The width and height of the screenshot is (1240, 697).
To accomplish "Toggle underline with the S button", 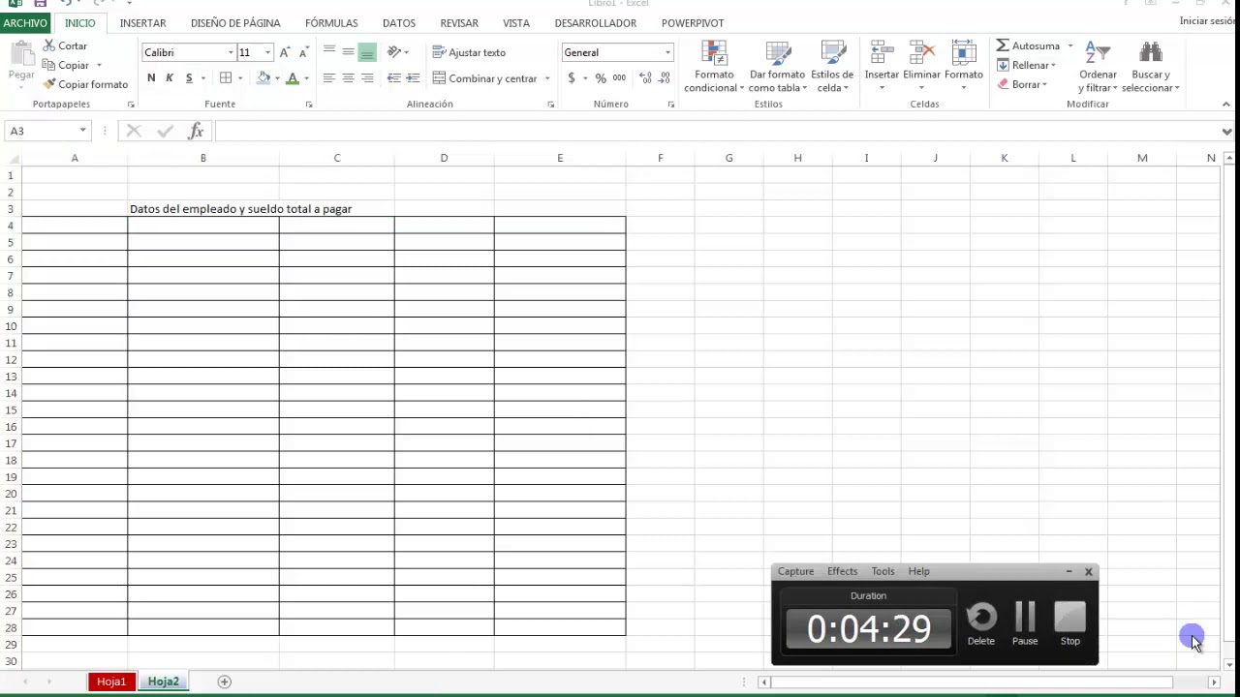I will [x=189, y=77].
